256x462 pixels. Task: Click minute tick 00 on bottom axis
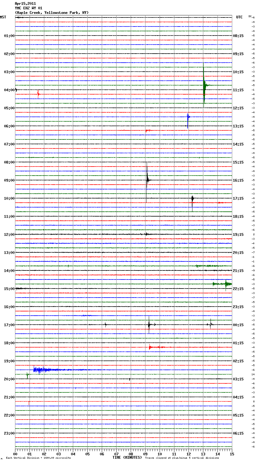click(15, 454)
